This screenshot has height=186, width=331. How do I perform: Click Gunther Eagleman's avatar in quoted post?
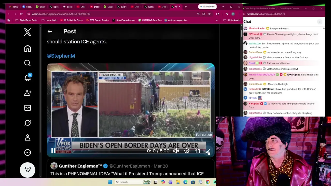coord(54,166)
